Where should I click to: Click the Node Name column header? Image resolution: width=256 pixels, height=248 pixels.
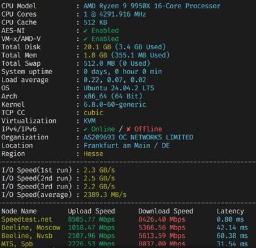coord(19,211)
